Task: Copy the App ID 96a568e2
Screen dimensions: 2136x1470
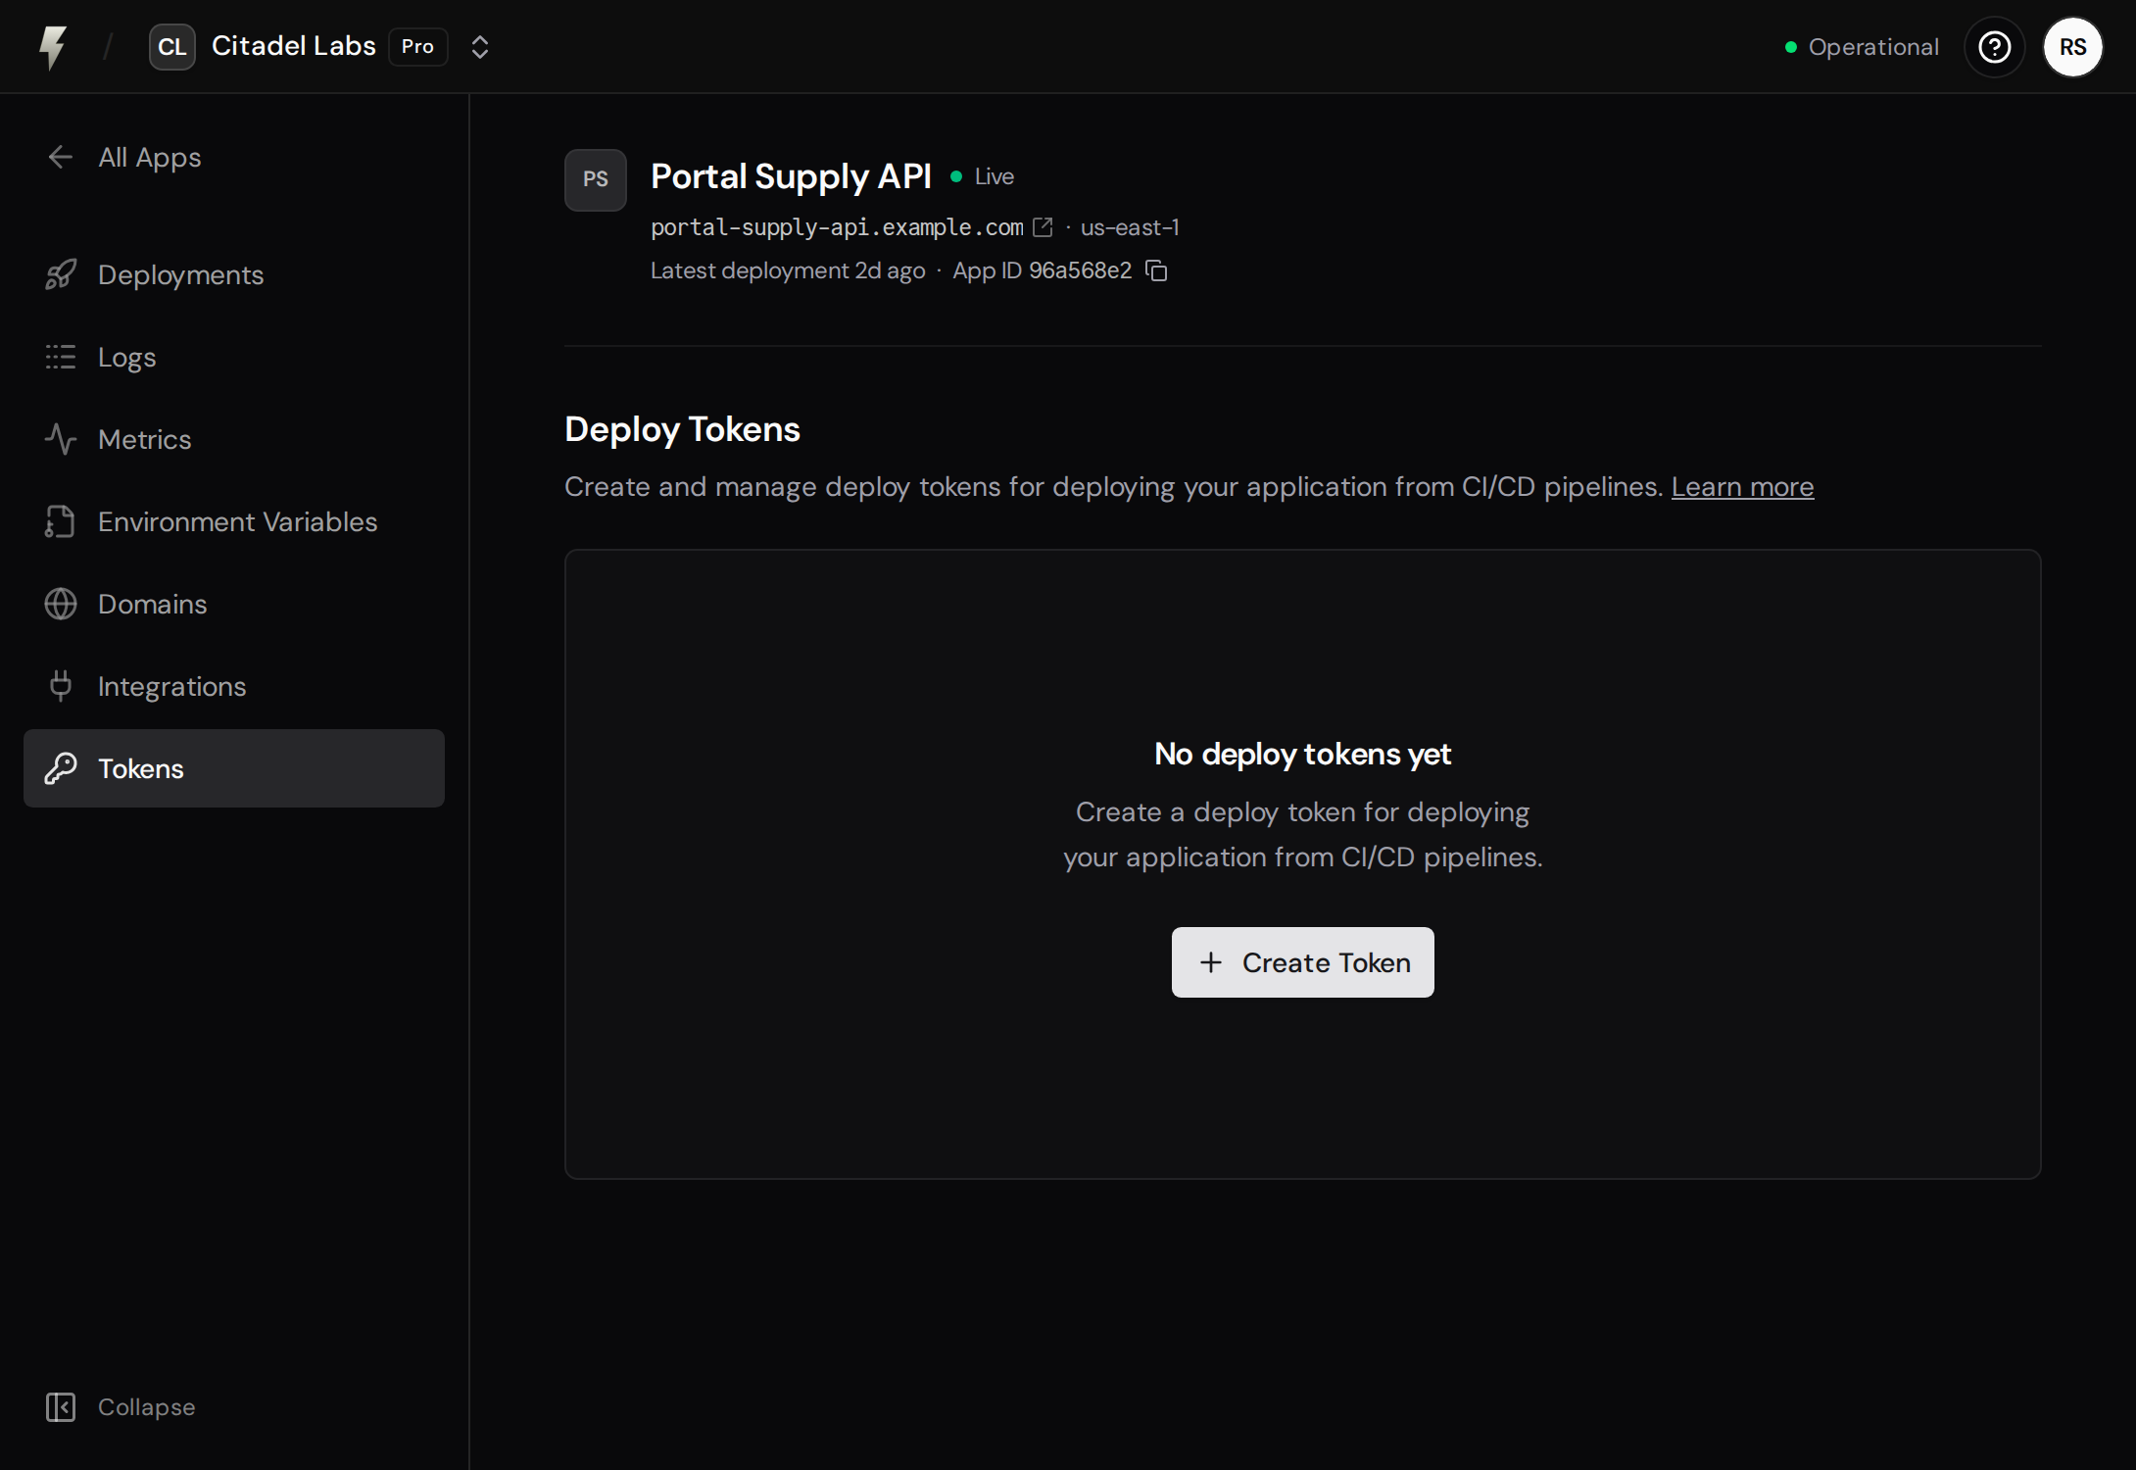Action: point(1157,270)
